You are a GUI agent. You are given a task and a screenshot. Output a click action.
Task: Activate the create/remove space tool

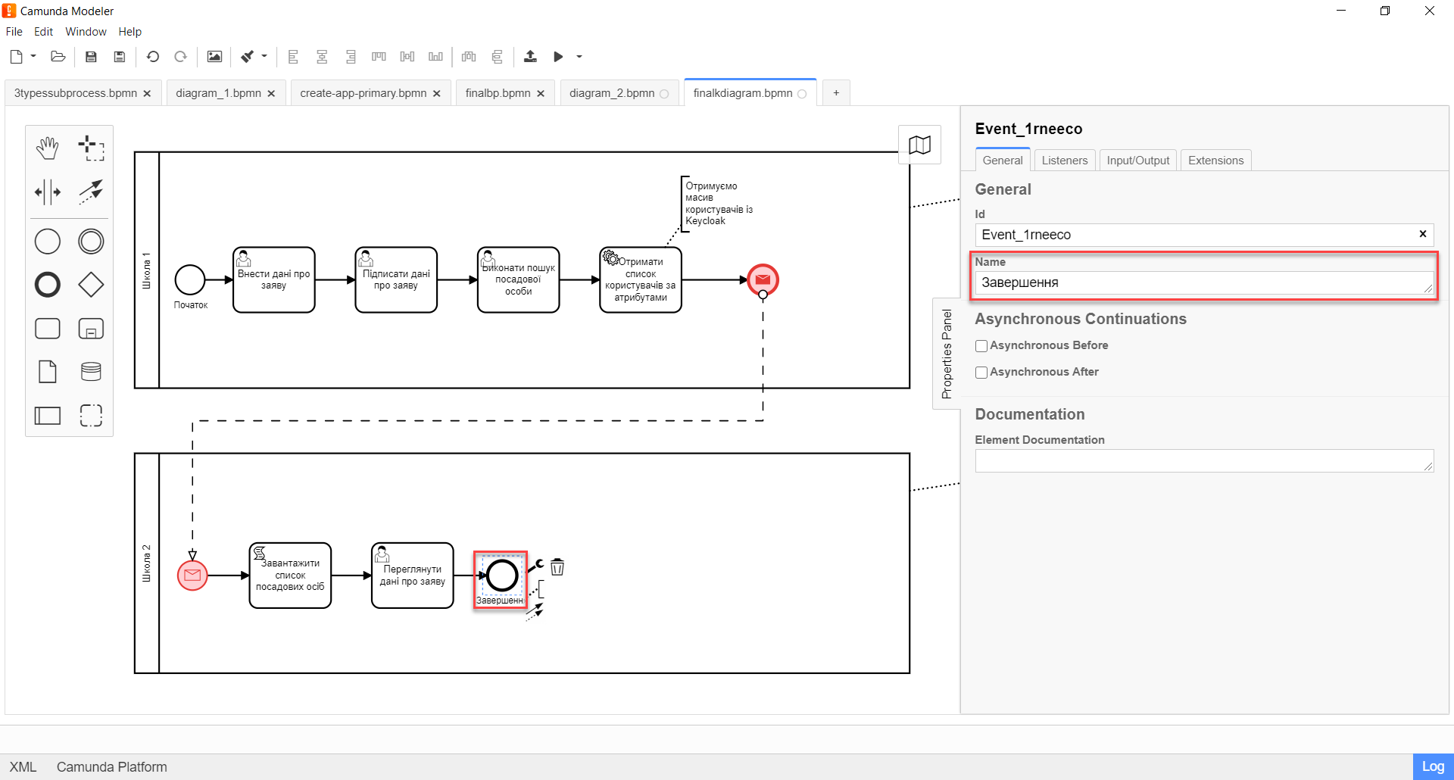click(48, 192)
